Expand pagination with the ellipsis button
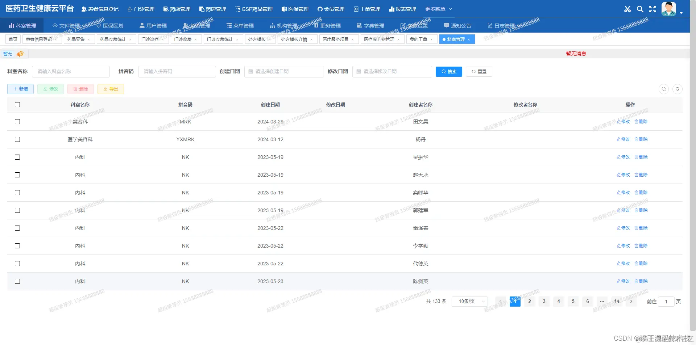696x345 pixels. [x=602, y=302]
